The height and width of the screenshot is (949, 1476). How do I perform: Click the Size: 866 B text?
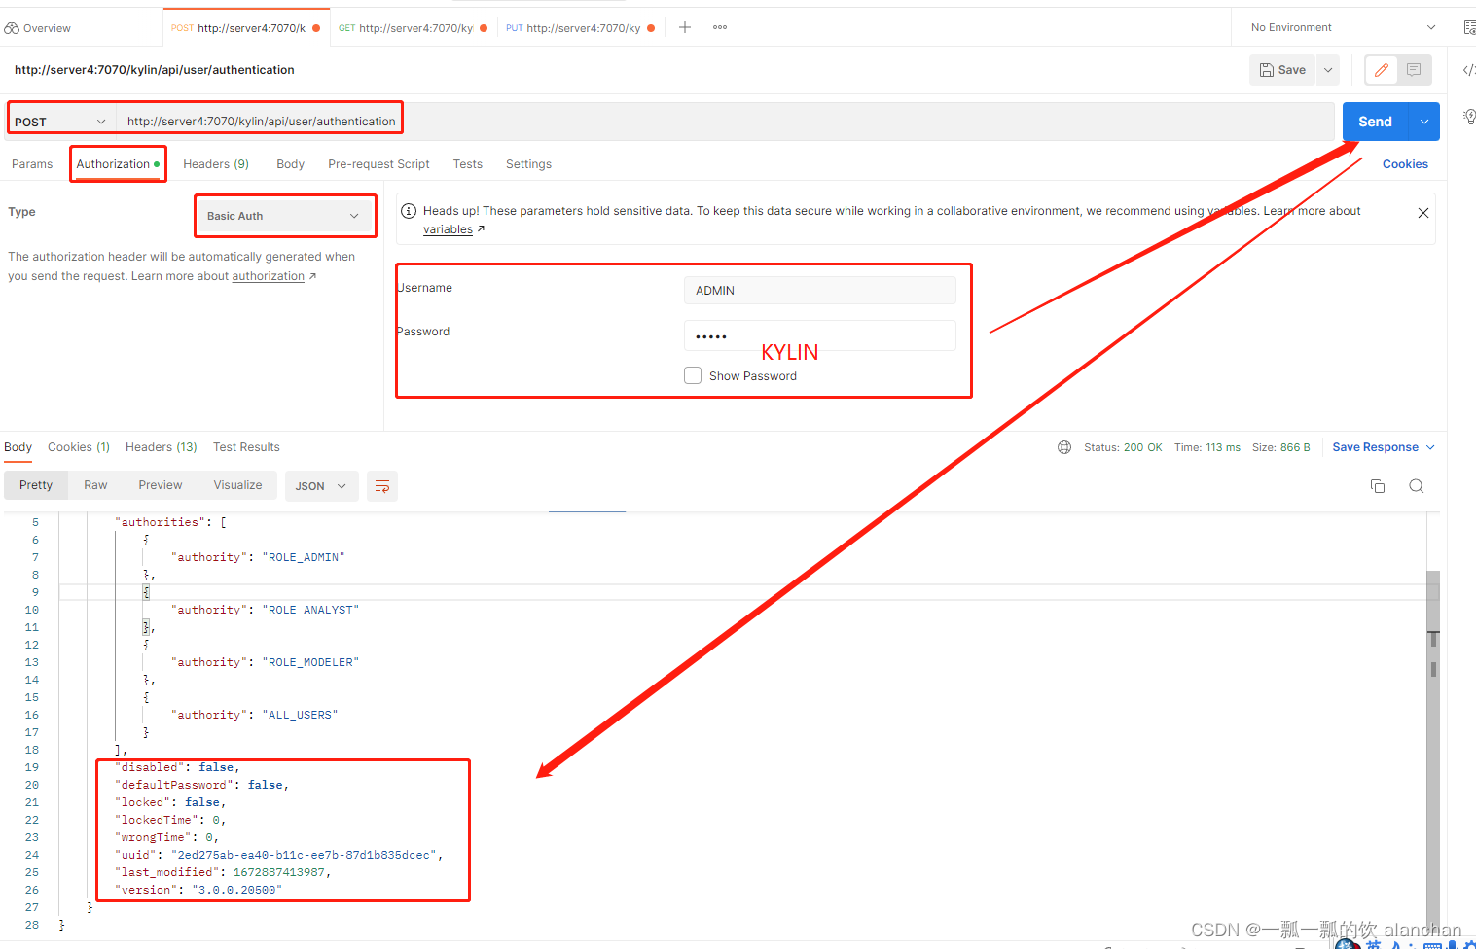[x=1280, y=447]
